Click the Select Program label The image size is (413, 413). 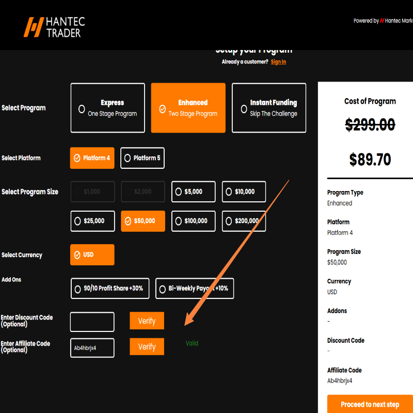tap(24, 108)
